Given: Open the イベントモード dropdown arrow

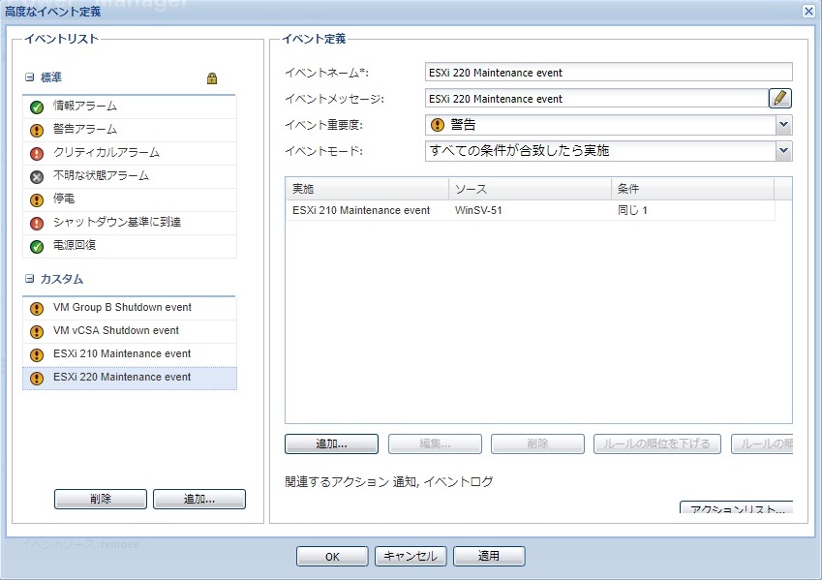Looking at the screenshot, I should pyautogui.click(x=783, y=151).
